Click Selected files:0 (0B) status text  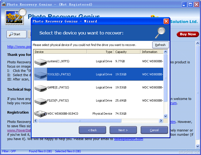point(68,151)
